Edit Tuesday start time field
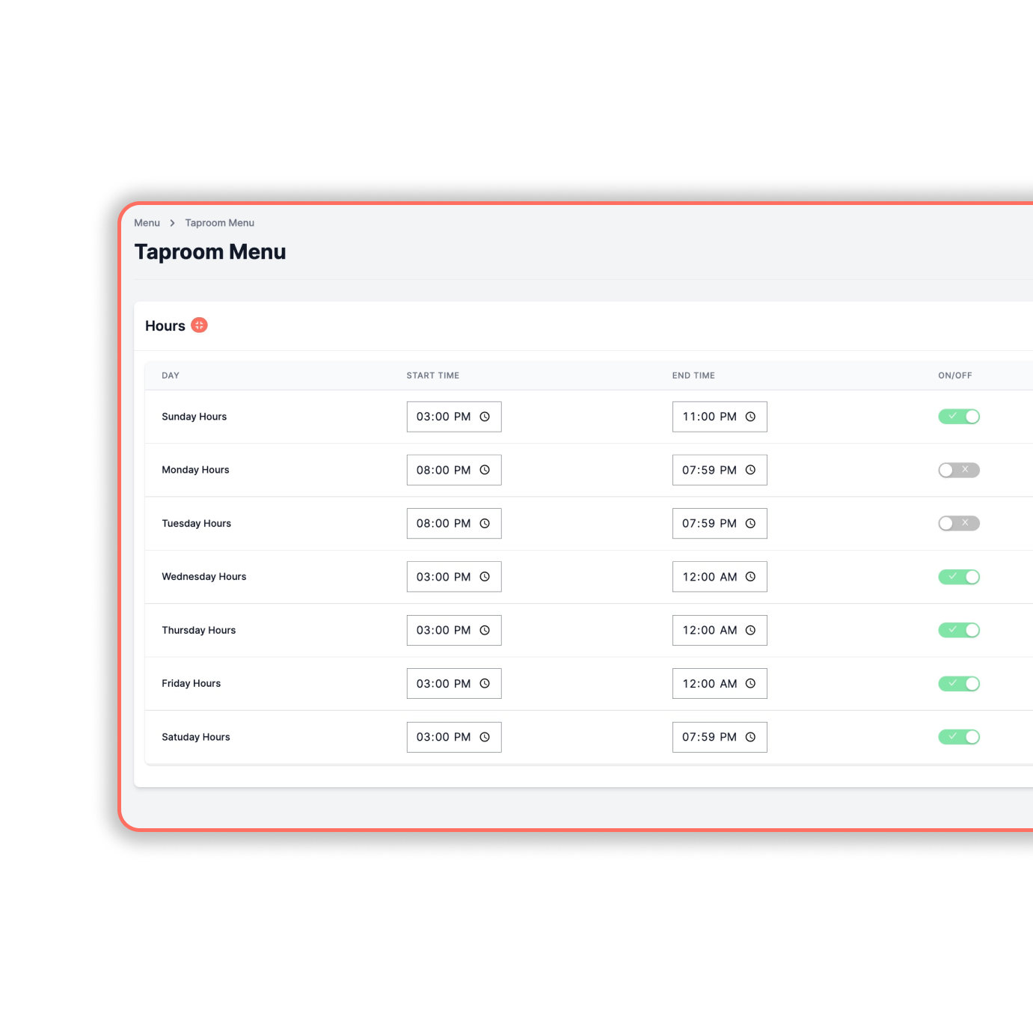This screenshot has width=1033, height=1034. (443, 524)
